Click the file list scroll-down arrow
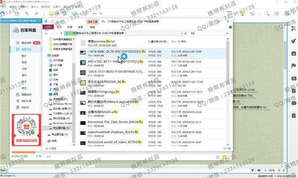298x178 pixels. tap(228, 145)
